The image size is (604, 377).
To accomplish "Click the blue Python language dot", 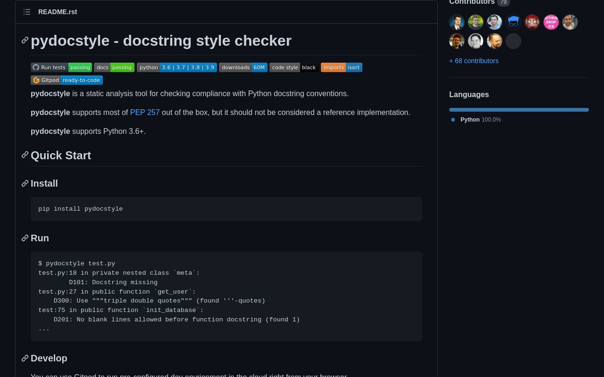I will click(x=453, y=120).
